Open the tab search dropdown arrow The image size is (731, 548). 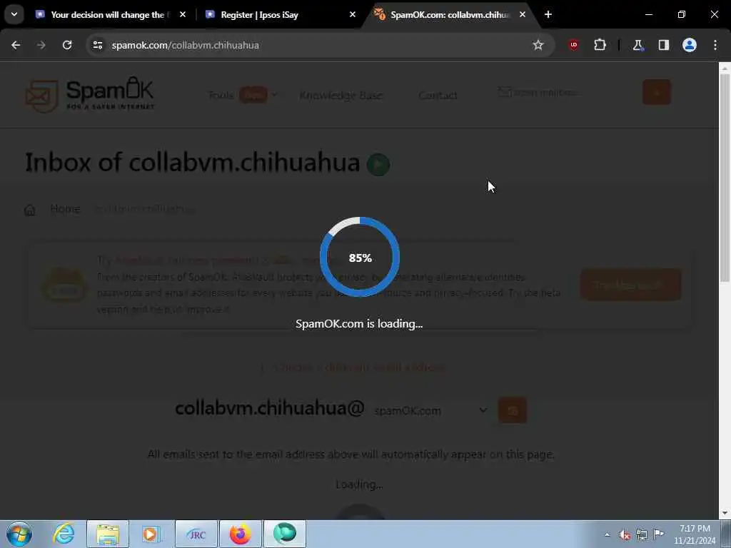[x=14, y=14]
